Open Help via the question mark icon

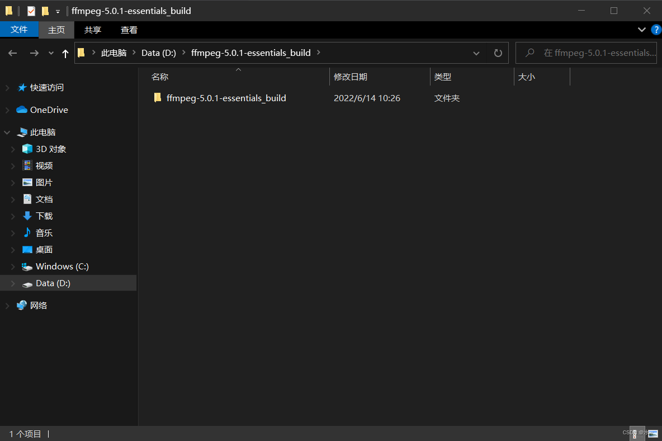(656, 30)
